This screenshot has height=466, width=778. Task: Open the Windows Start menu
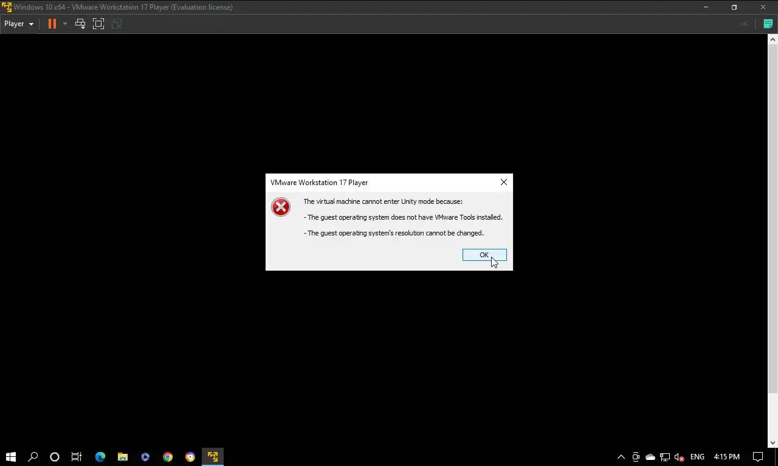click(x=10, y=457)
